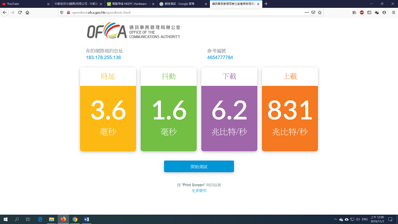398x224 pixels.
Task: Show hidden system tray icons
Action: [x=335, y=219]
